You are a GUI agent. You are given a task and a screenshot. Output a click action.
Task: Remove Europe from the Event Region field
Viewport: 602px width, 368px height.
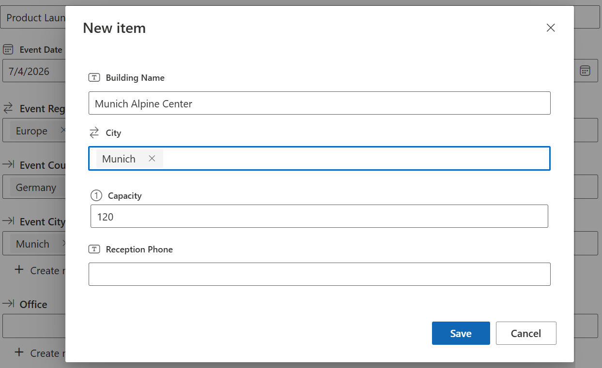(62, 131)
